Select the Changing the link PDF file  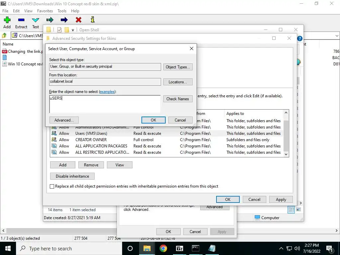[23, 51]
